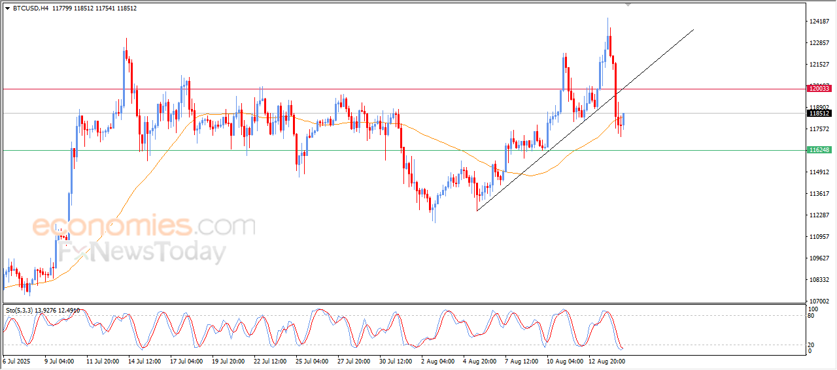Image resolution: width=837 pixels, height=370 pixels.
Task: Click price axis value 121527
Action: click(x=819, y=65)
